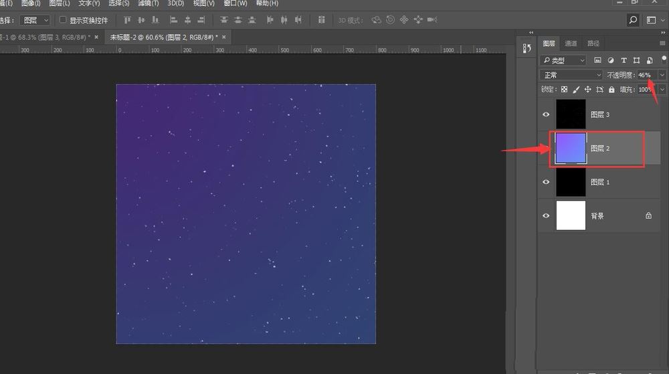The height and width of the screenshot is (374, 669).
Task: Toggle lock position
Action: point(588,90)
